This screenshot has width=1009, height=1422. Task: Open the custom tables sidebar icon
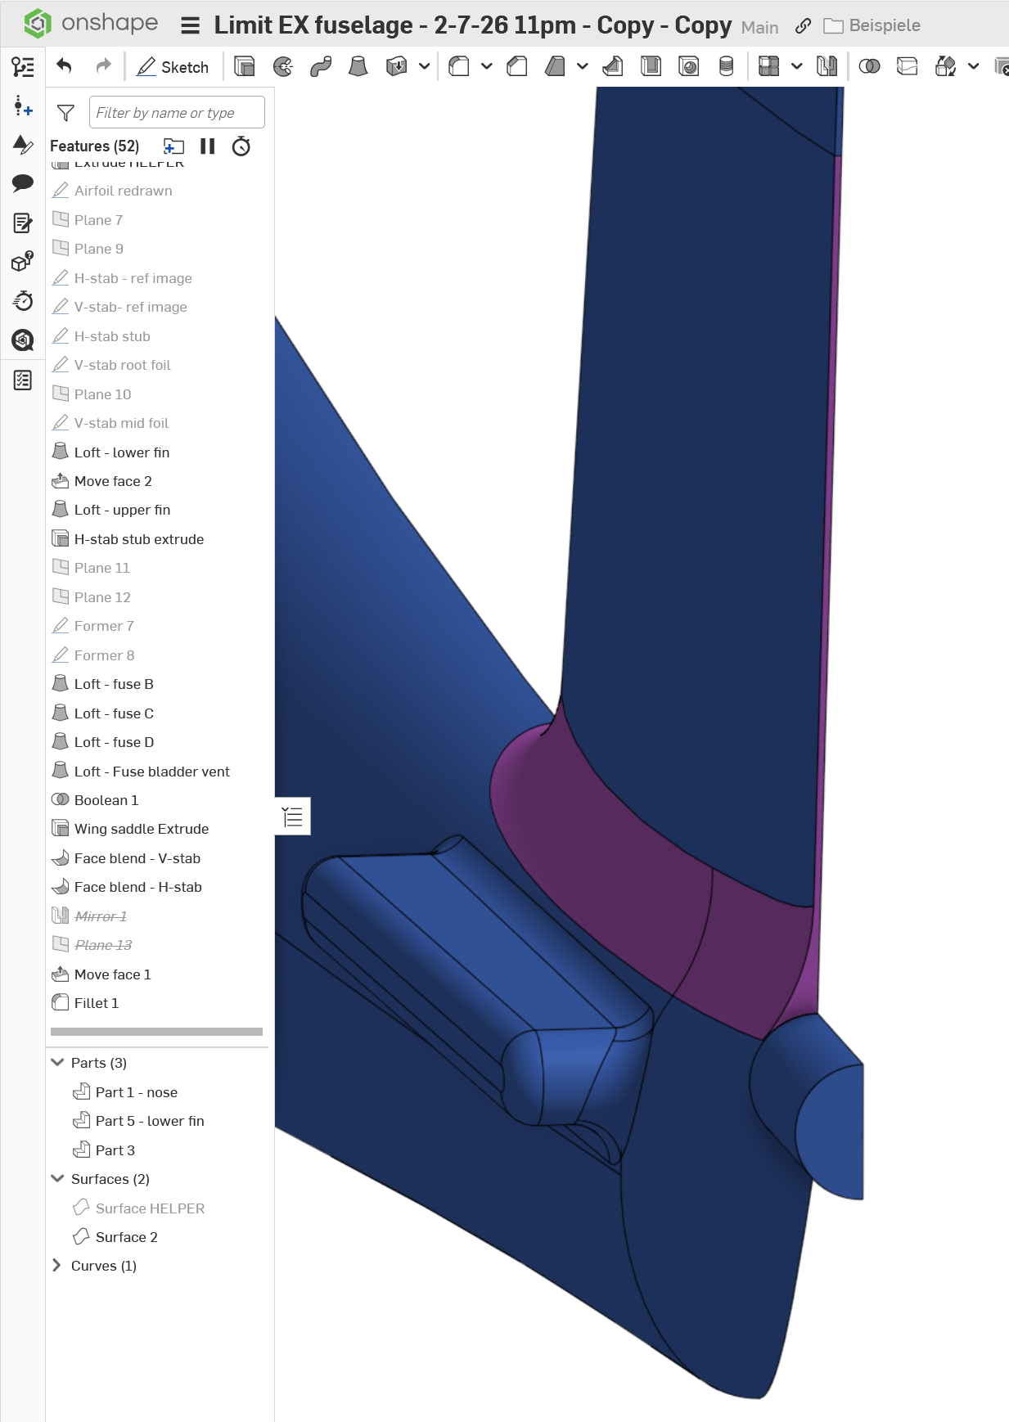point(23,380)
